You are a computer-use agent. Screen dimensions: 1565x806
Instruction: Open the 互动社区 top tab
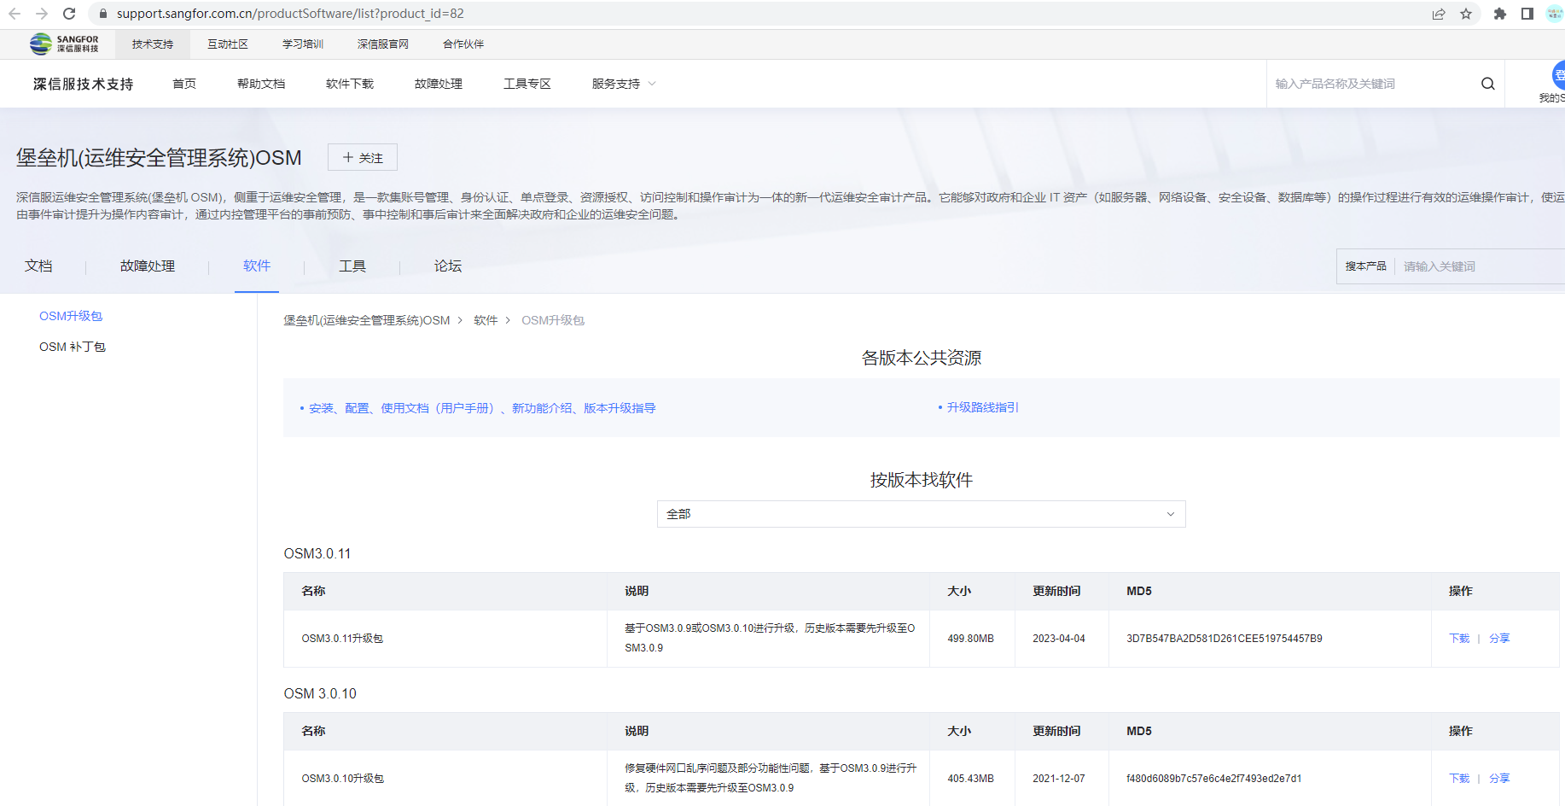point(228,44)
